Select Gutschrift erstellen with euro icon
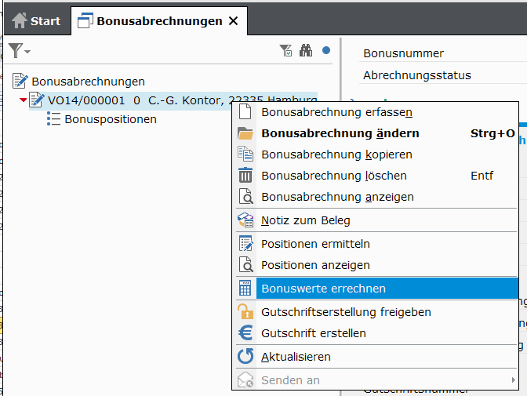 click(x=313, y=333)
